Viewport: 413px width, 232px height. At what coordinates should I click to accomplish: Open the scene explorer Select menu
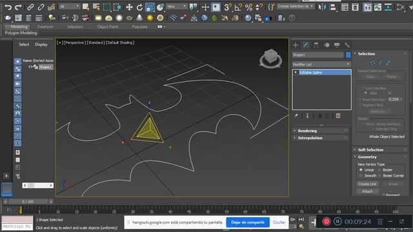click(24, 44)
